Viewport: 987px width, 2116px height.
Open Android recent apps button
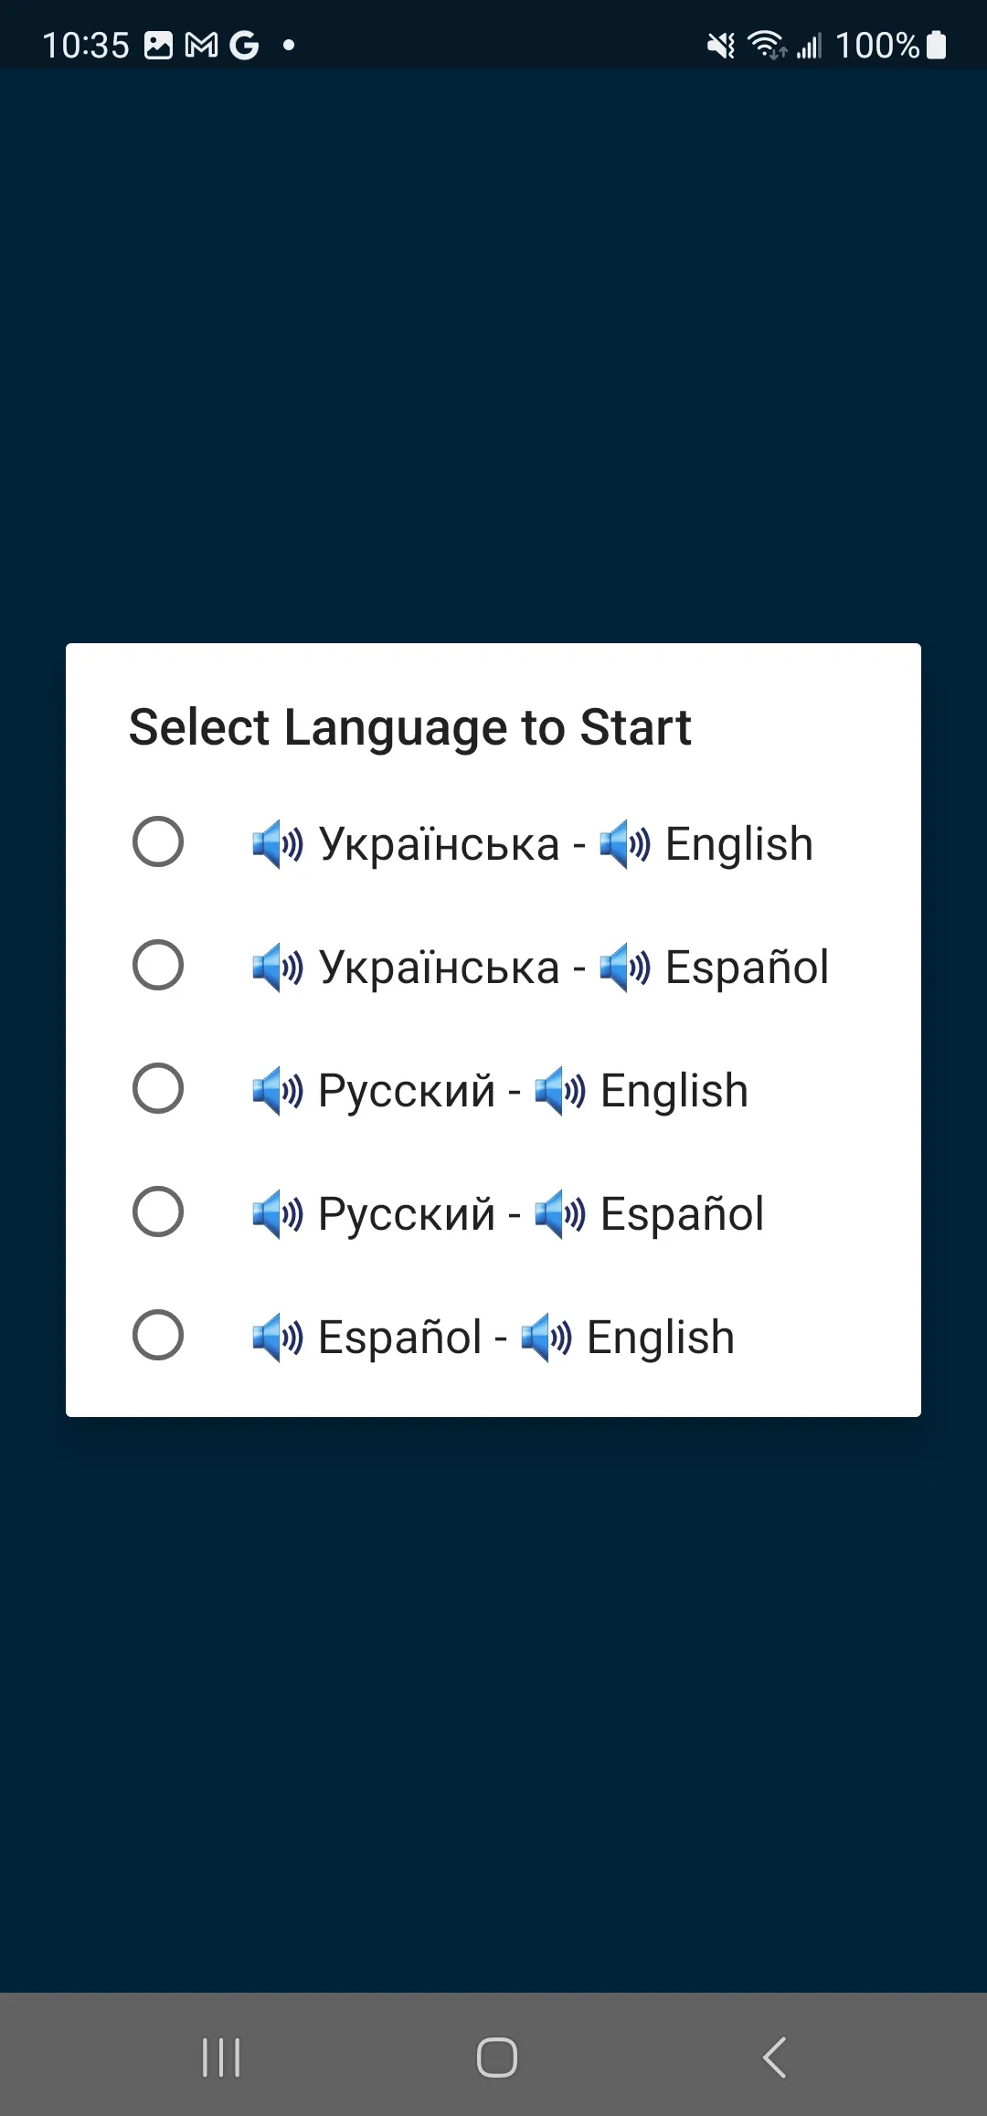221,2058
